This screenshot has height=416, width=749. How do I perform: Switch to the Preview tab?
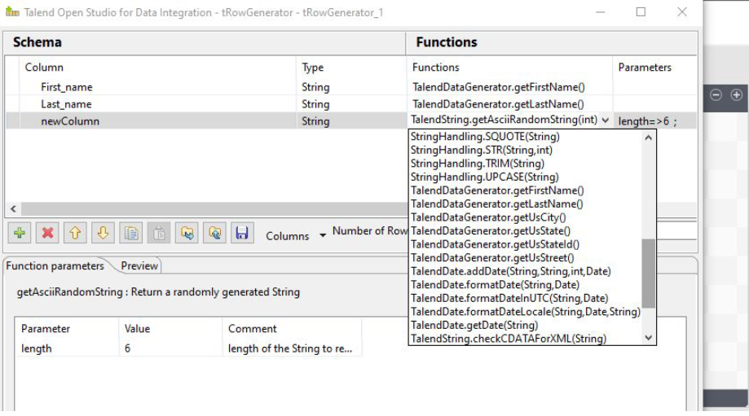tap(139, 265)
